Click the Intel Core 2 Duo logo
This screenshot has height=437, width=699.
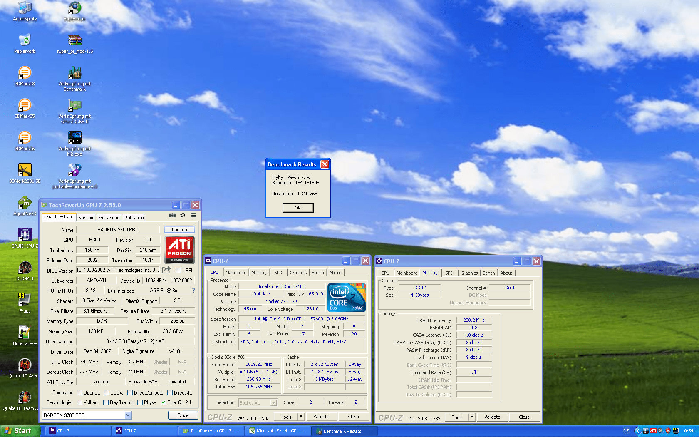347,297
